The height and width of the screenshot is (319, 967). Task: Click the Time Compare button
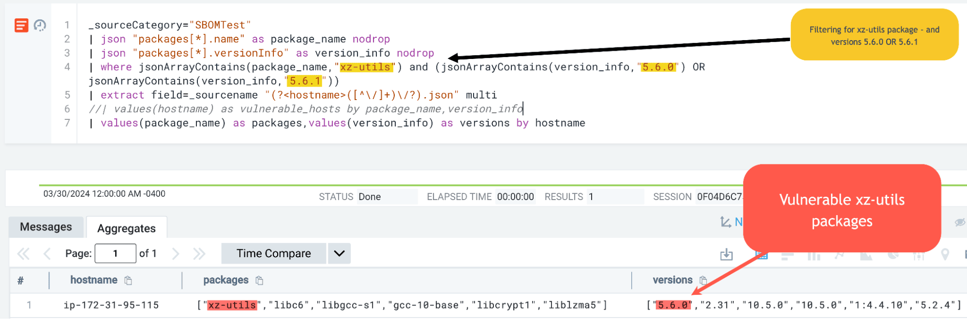(274, 253)
